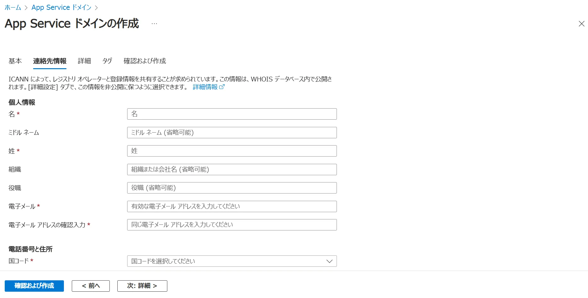This screenshot has height=298, width=588.
Task: Focus the 名 input field
Action: (232, 114)
